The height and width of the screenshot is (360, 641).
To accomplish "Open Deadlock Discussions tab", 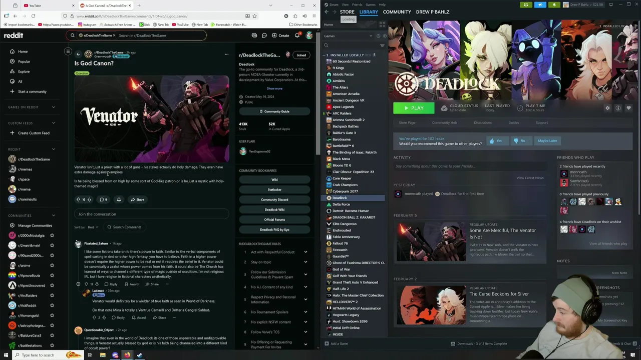I will pyautogui.click(x=483, y=122).
